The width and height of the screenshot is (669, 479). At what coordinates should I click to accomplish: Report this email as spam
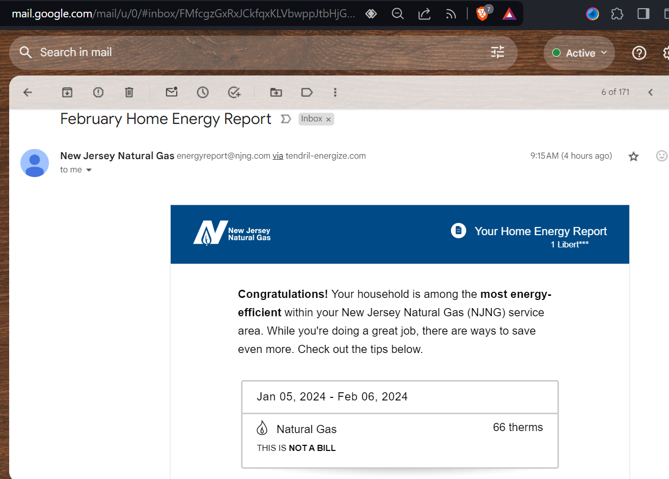tap(98, 92)
